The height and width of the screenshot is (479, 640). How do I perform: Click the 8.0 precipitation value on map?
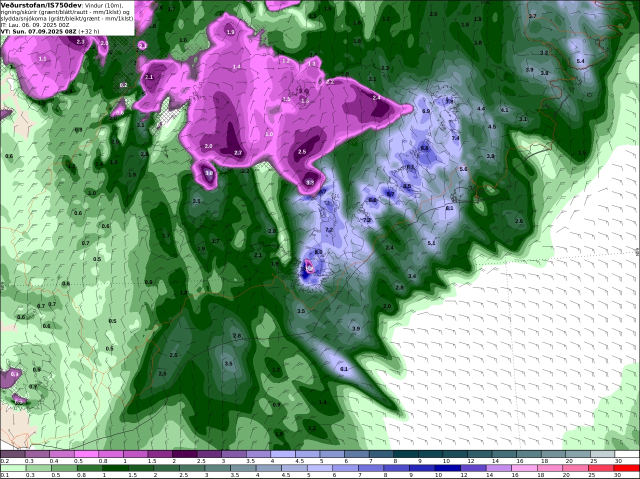318,252
